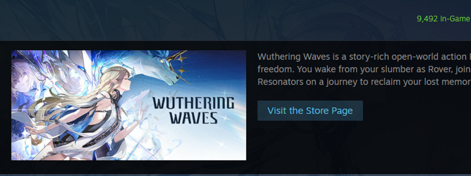This screenshot has height=176, width=471.
Task: Click the description line starting "freedom. You wake"
Action: [x=364, y=69]
